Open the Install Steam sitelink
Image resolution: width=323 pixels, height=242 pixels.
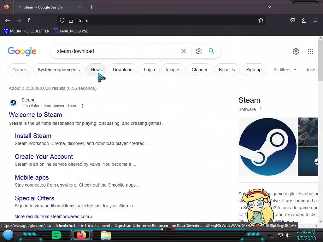point(33,136)
